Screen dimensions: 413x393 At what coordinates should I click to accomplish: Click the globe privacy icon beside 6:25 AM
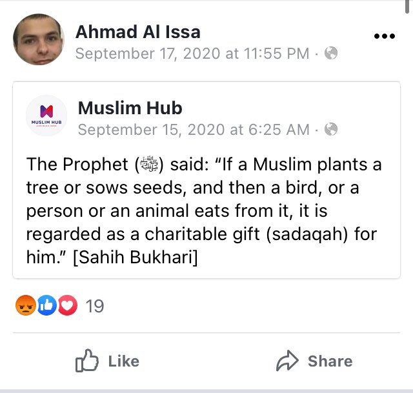pos(331,129)
